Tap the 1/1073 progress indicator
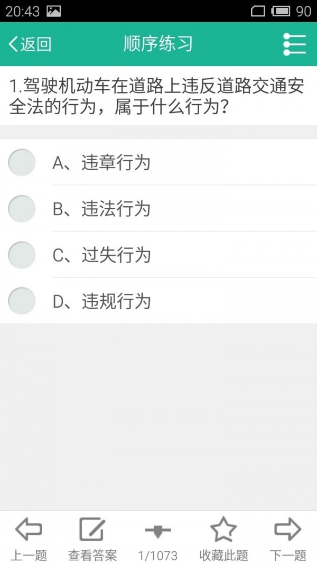The height and width of the screenshot is (564, 317). click(x=157, y=554)
